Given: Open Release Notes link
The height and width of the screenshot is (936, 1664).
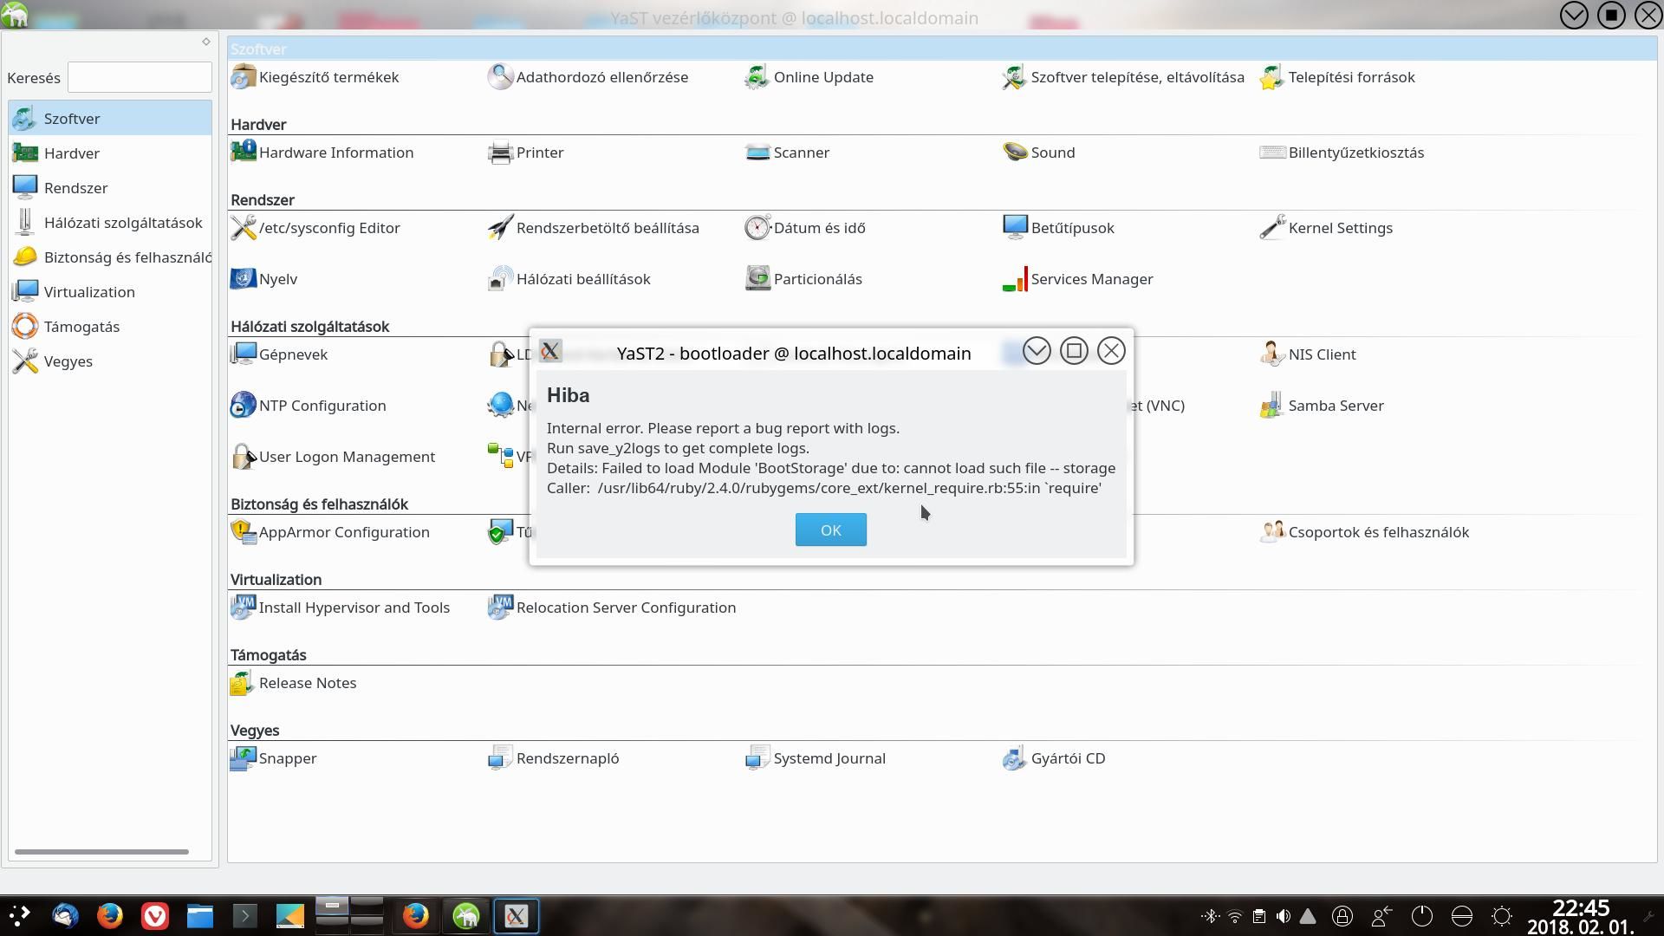Looking at the screenshot, I should [x=307, y=683].
